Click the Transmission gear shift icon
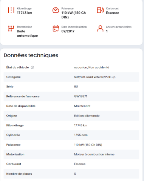Viewport: 144px width, 181px height. tap(11, 29)
